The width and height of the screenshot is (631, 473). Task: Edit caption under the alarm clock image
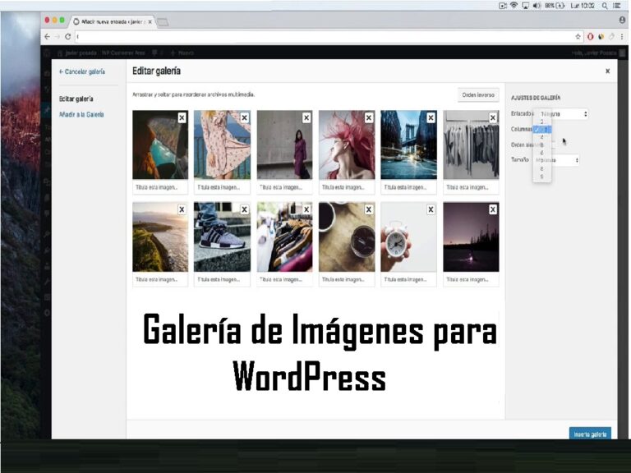click(x=408, y=279)
